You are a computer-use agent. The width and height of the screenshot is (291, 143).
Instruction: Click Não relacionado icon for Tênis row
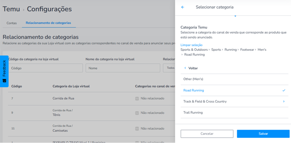pyautogui.click(x=137, y=113)
